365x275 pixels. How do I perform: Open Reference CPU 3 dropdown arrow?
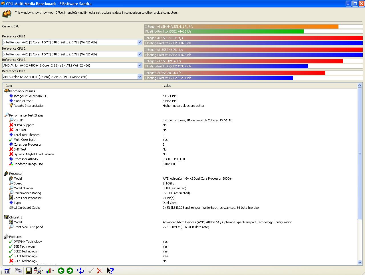click(x=140, y=65)
